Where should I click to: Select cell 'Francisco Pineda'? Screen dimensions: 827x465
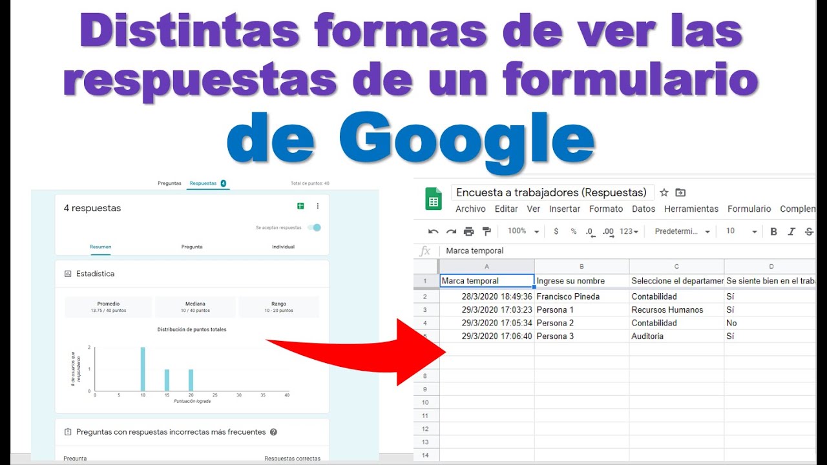point(581,296)
